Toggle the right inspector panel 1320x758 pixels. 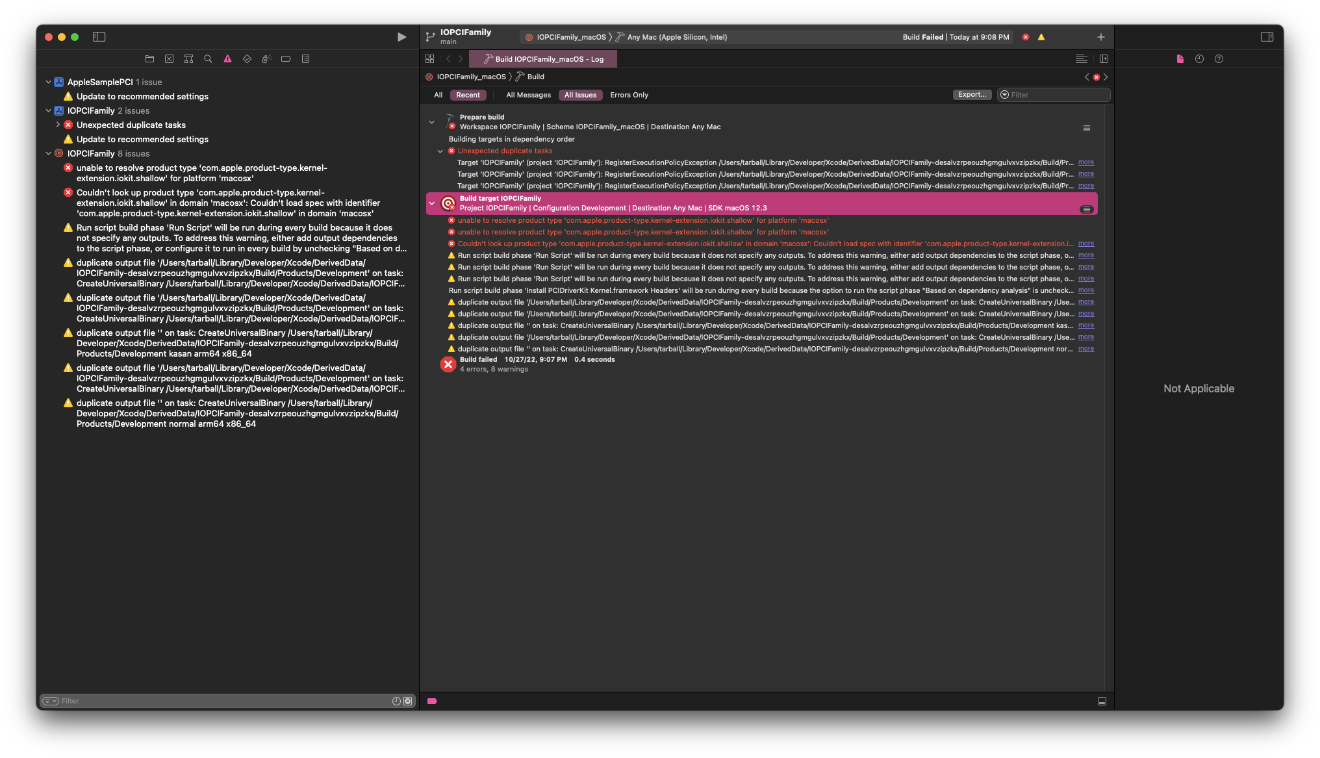pyautogui.click(x=1267, y=37)
